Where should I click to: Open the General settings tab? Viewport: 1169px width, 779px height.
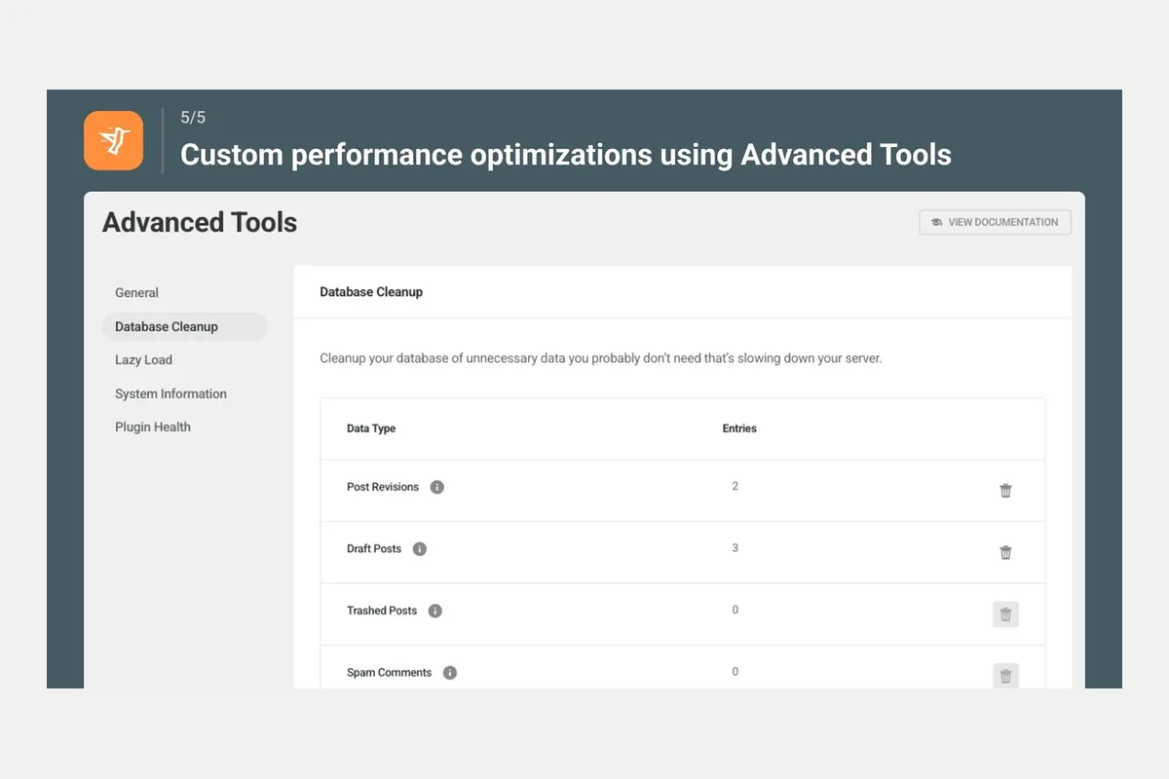136,292
